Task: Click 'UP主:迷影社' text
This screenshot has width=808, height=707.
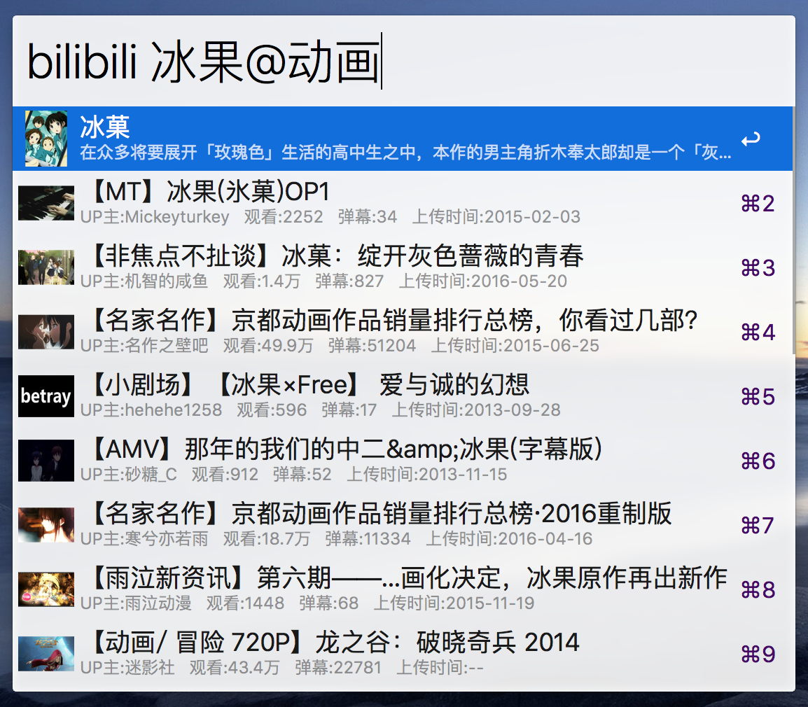Action: [127, 668]
